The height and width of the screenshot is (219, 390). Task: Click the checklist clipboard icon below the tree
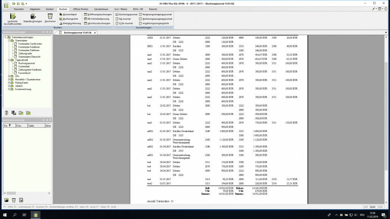pyautogui.click(x=6, y=113)
